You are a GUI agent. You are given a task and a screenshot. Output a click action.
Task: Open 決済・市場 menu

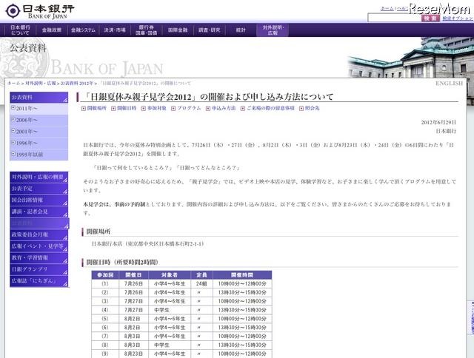(115, 30)
